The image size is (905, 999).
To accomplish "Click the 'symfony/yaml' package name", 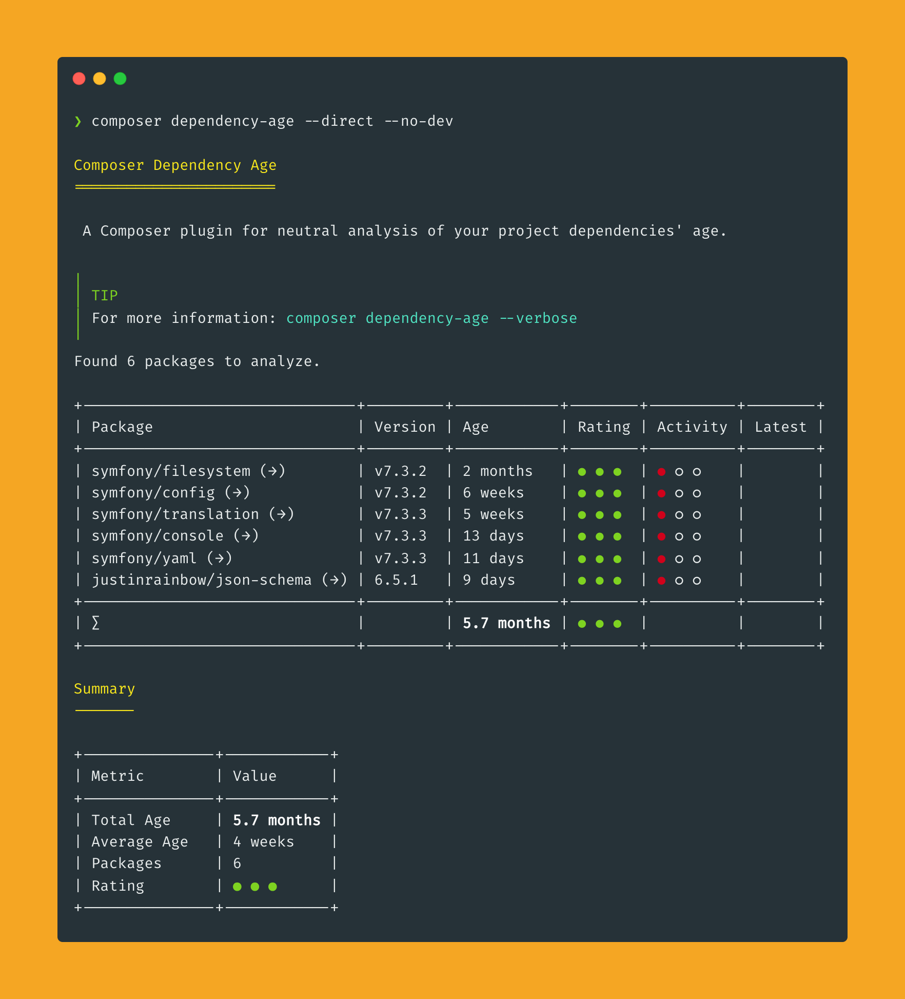I will click(x=144, y=558).
